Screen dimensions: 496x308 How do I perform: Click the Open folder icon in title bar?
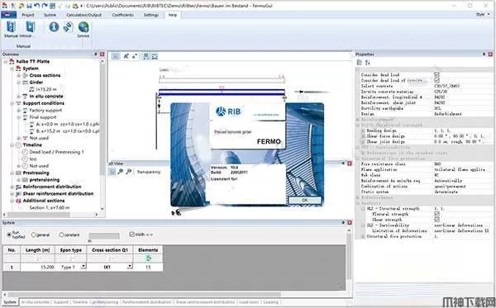(21, 6)
